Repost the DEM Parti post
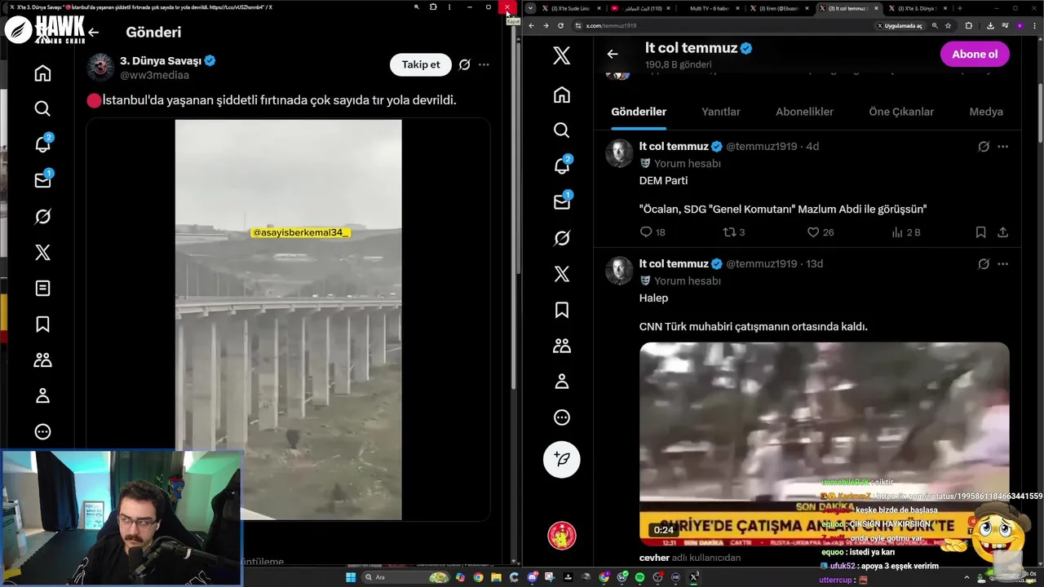Screen dimensions: 1044x587 pyautogui.click(x=730, y=232)
